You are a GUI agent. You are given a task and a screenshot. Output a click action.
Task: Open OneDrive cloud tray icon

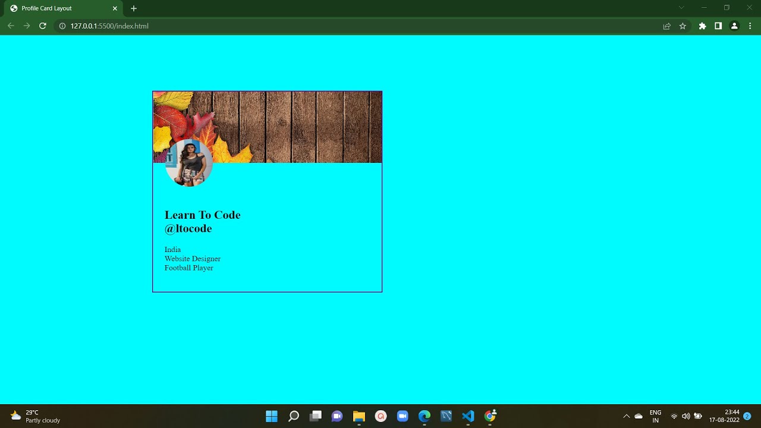(639, 416)
